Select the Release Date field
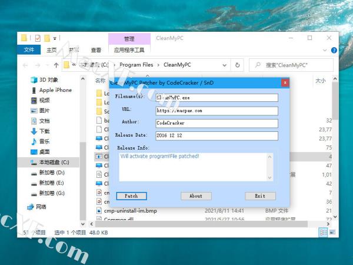The height and width of the screenshot is (265, 353). [217, 135]
